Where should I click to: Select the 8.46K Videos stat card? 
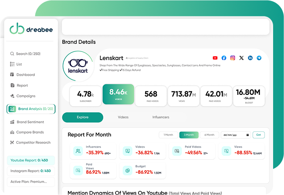pyautogui.click(x=118, y=95)
